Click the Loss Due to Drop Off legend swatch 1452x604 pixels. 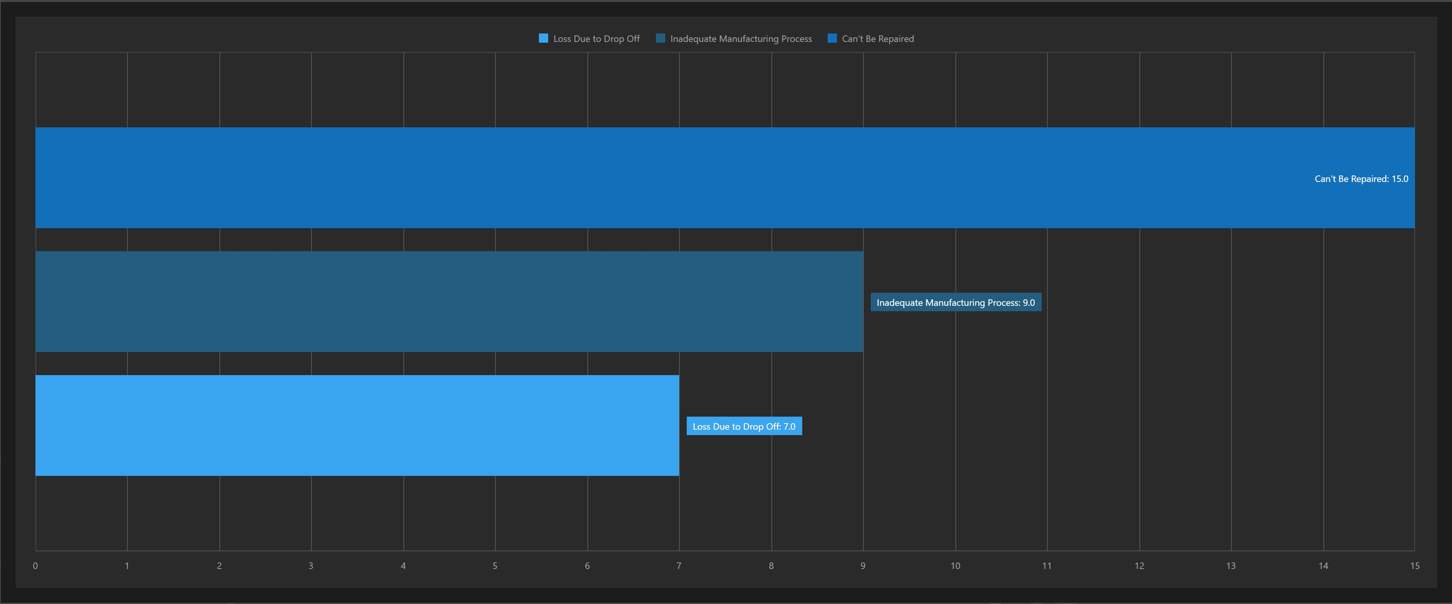pyautogui.click(x=544, y=38)
